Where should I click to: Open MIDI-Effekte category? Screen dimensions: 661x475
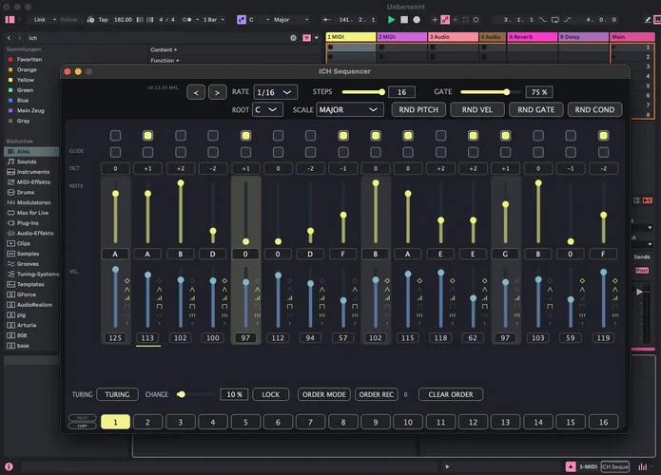point(33,181)
